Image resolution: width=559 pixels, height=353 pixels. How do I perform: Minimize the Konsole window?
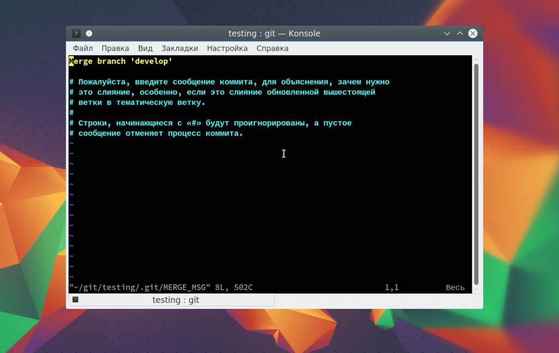coord(447,33)
